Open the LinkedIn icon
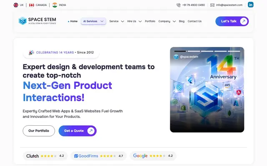This screenshot has width=267, height=166. (x=250, y=5)
